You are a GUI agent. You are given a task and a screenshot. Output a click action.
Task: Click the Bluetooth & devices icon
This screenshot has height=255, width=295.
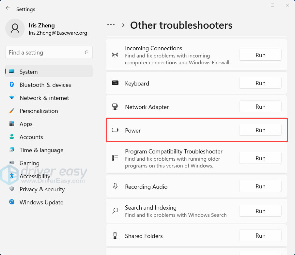pos(12,85)
